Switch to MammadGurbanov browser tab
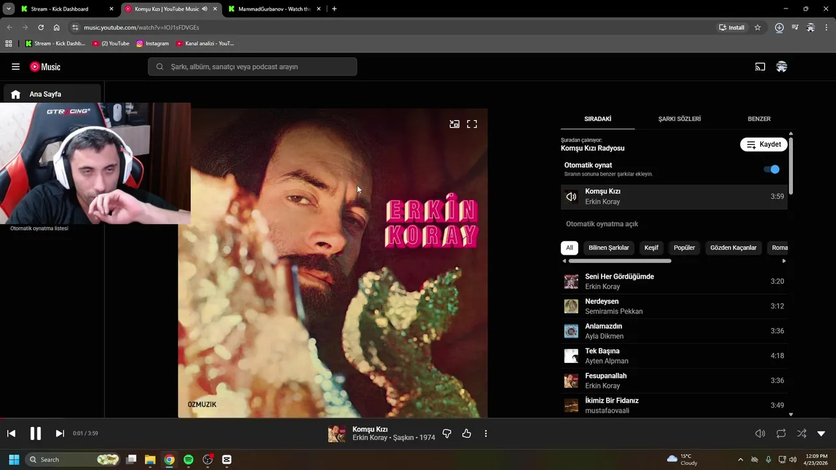The width and height of the screenshot is (836, 470). tap(274, 9)
